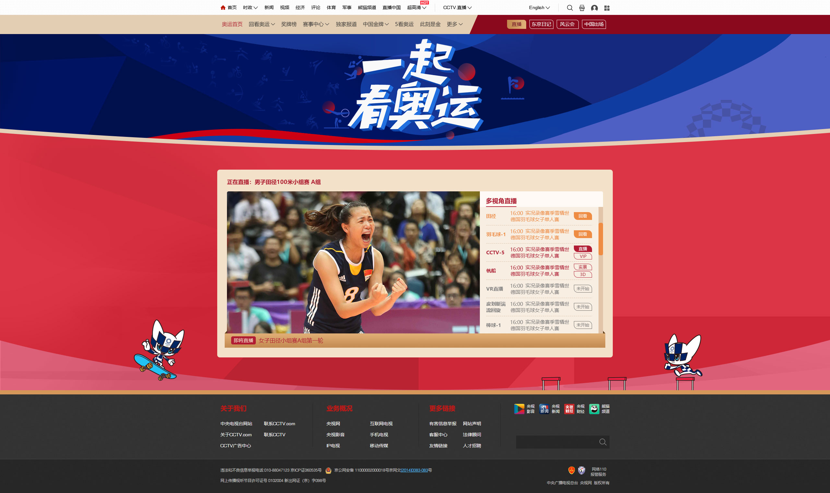
Task: Click 未开始 button in 棒球-1 row
Action: coord(583,325)
